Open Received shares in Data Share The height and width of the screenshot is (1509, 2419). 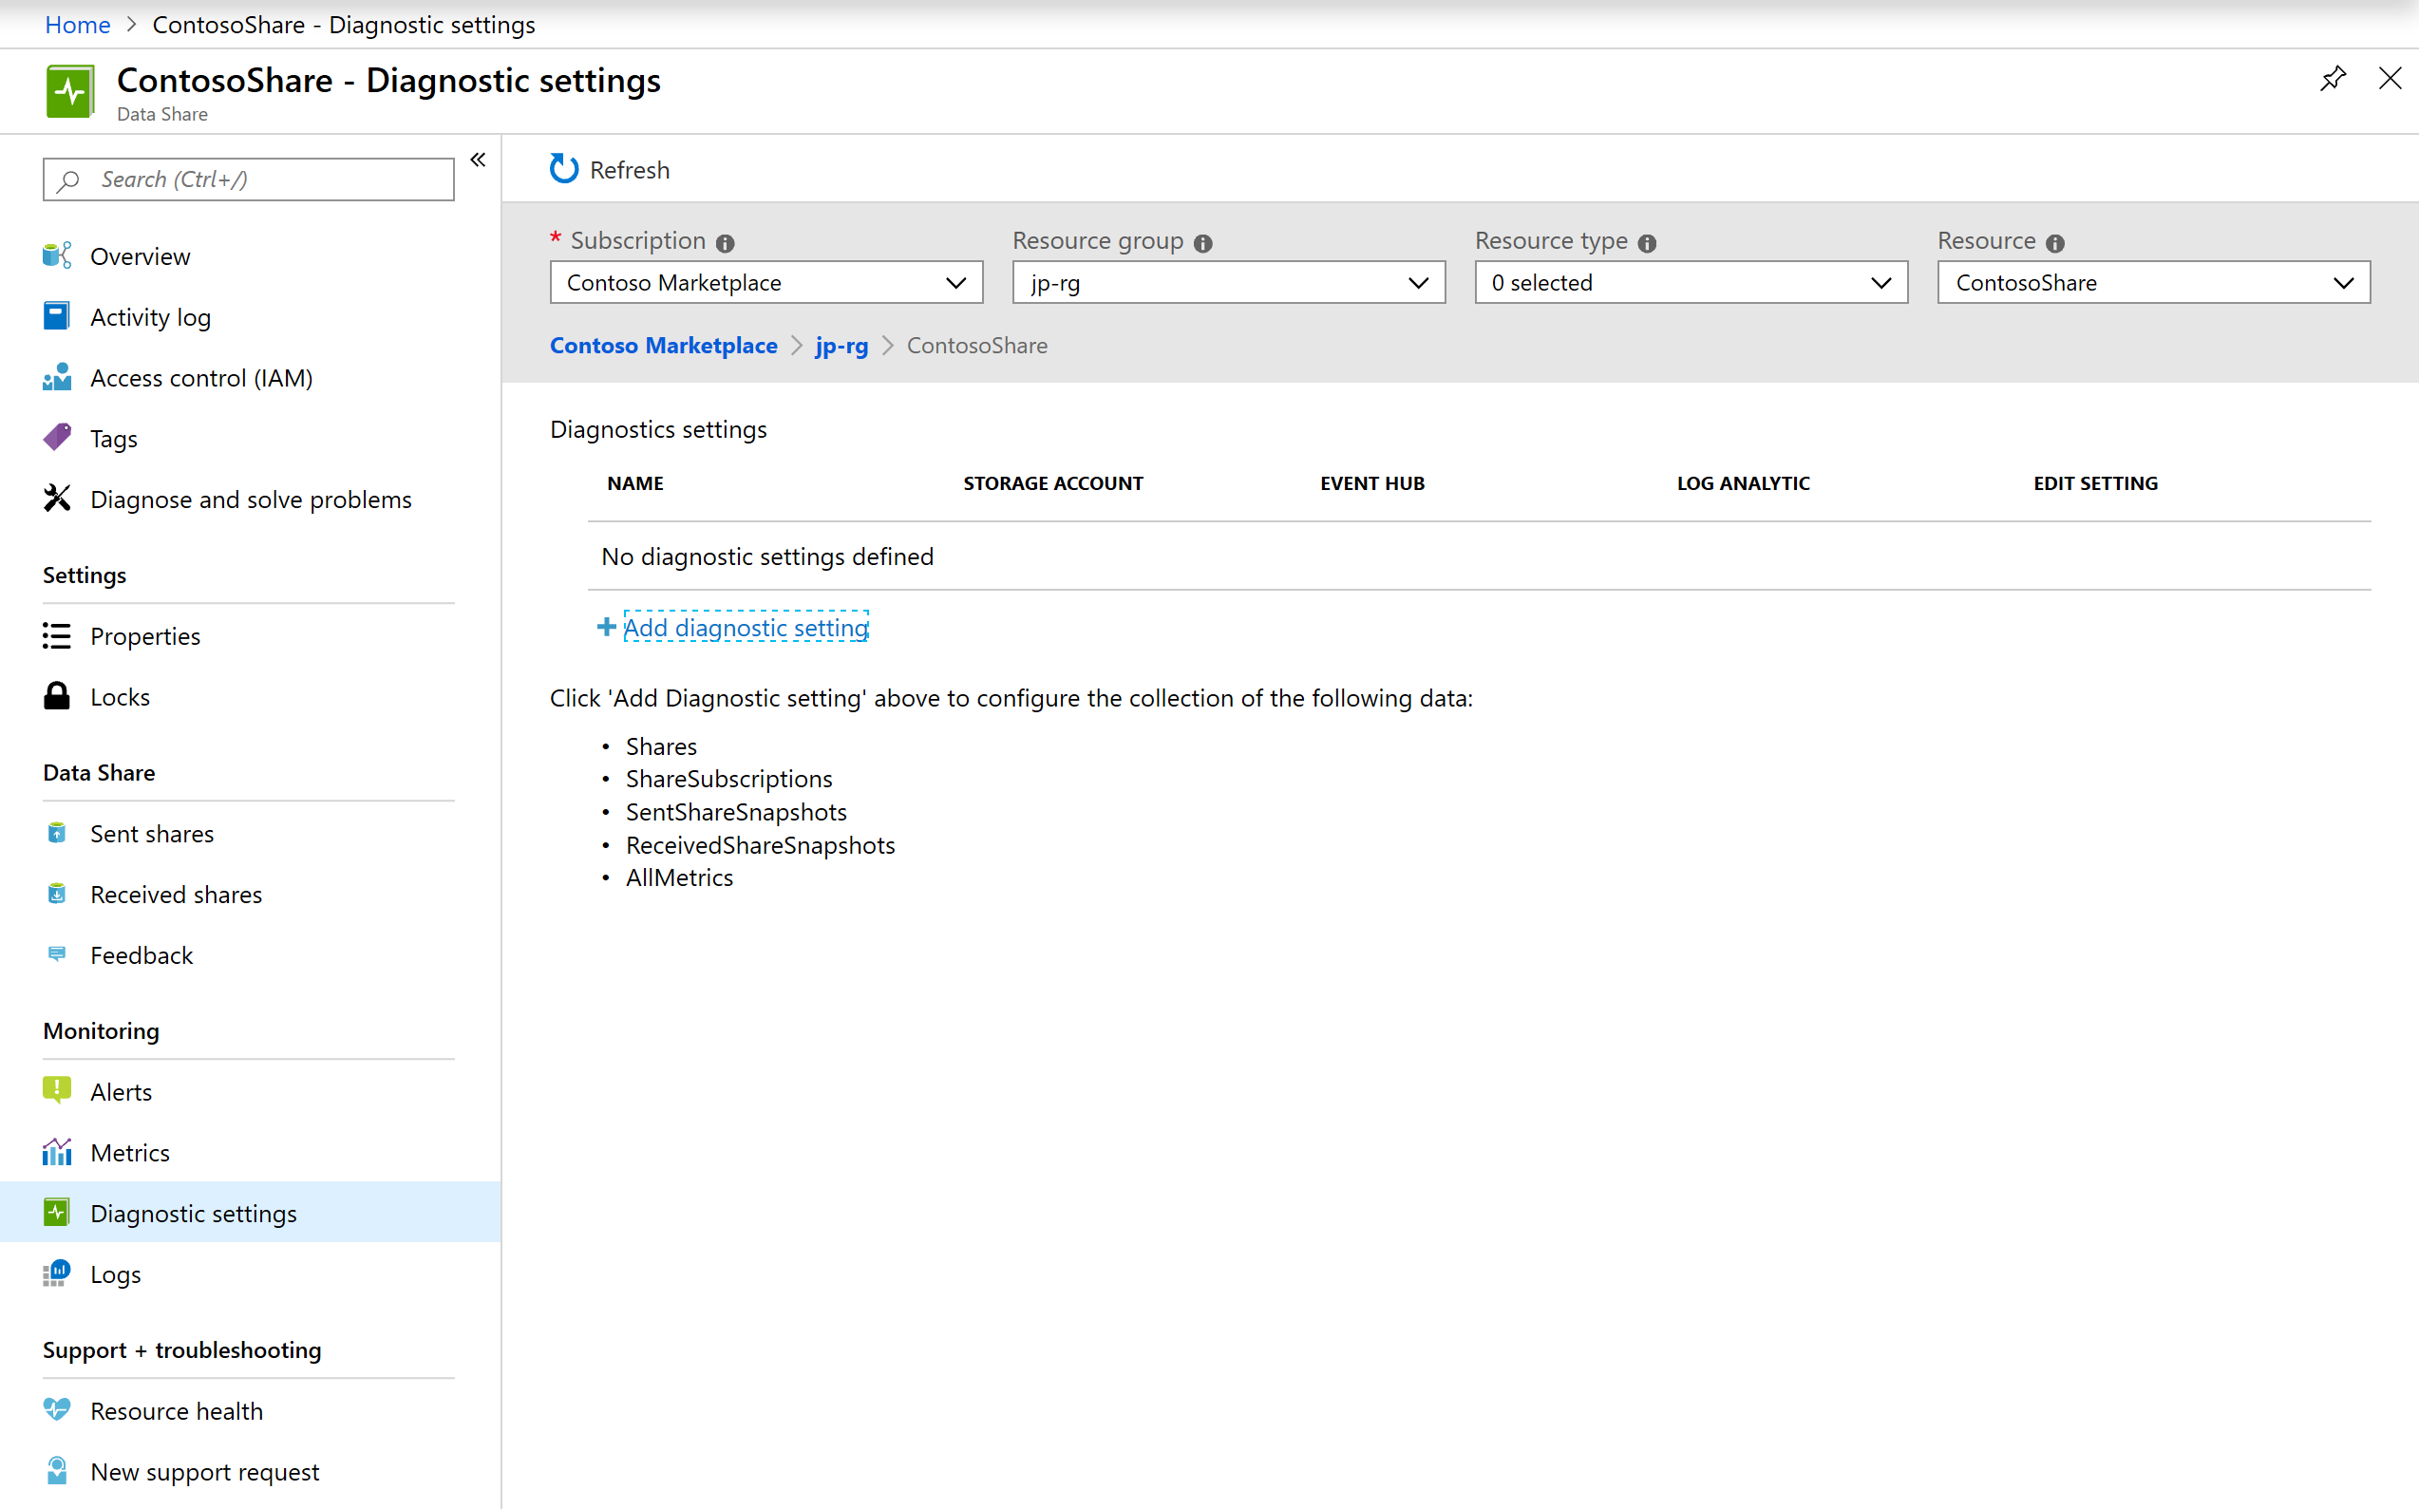(x=178, y=894)
